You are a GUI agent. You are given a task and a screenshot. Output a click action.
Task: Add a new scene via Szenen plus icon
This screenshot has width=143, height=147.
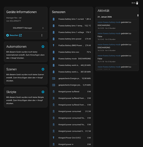pyautogui.click(x=43, y=69)
